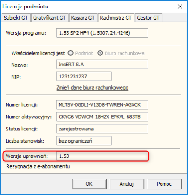Click the Status licencji field
Screen dimensions: 188x195
coord(102,129)
